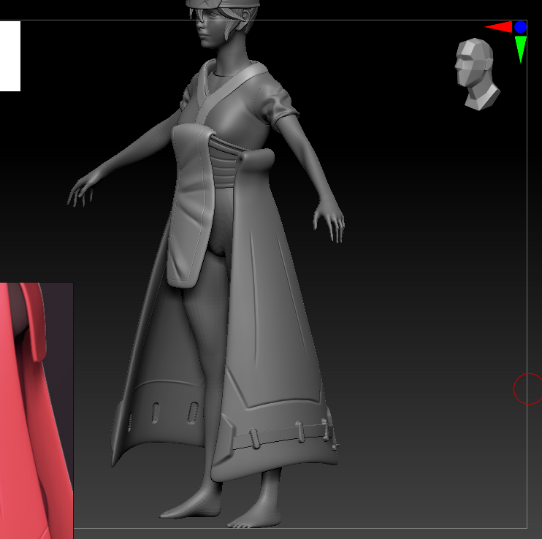
Task: Click the red X-axis cone
Action: tap(499, 27)
